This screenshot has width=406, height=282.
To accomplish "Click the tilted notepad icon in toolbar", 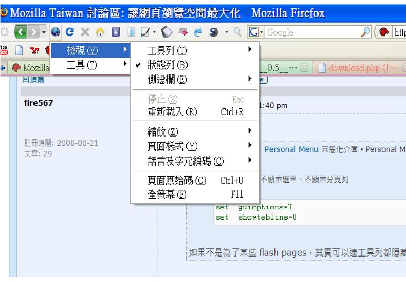I will [167, 32].
